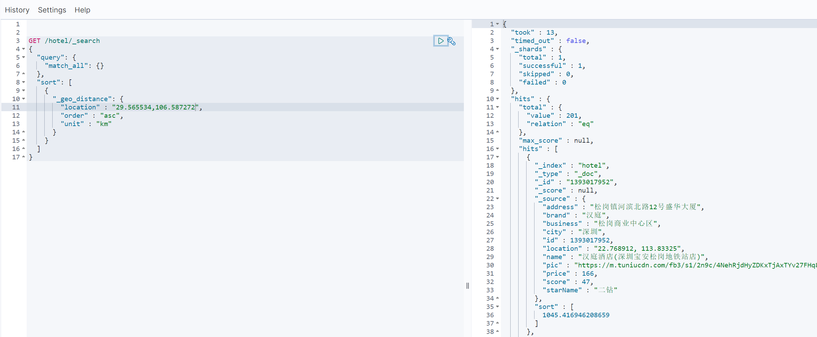Click the pic URL in the response
Image resolution: width=817 pixels, height=337 pixels.
[x=696, y=265]
